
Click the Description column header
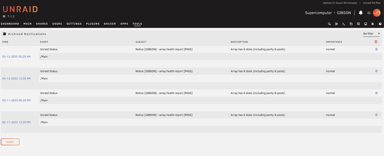coord(239,42)
